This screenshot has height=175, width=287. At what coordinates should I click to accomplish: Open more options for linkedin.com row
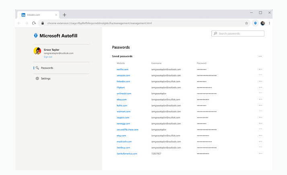tap(260, 81)
